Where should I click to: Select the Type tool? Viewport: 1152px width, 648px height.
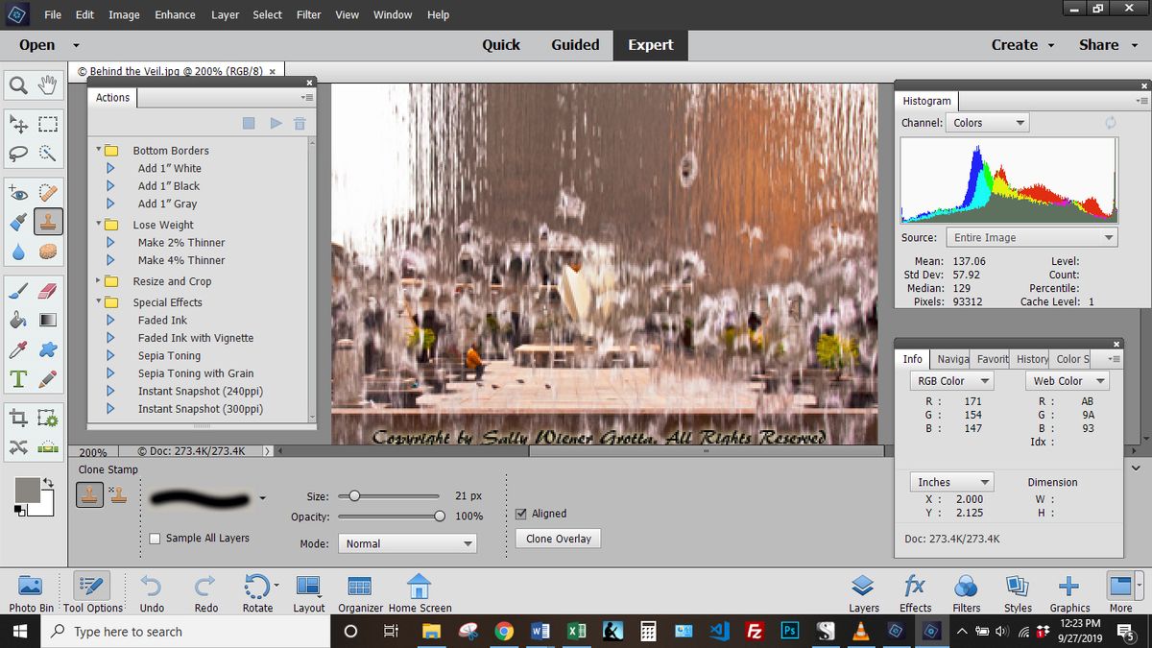19,378
